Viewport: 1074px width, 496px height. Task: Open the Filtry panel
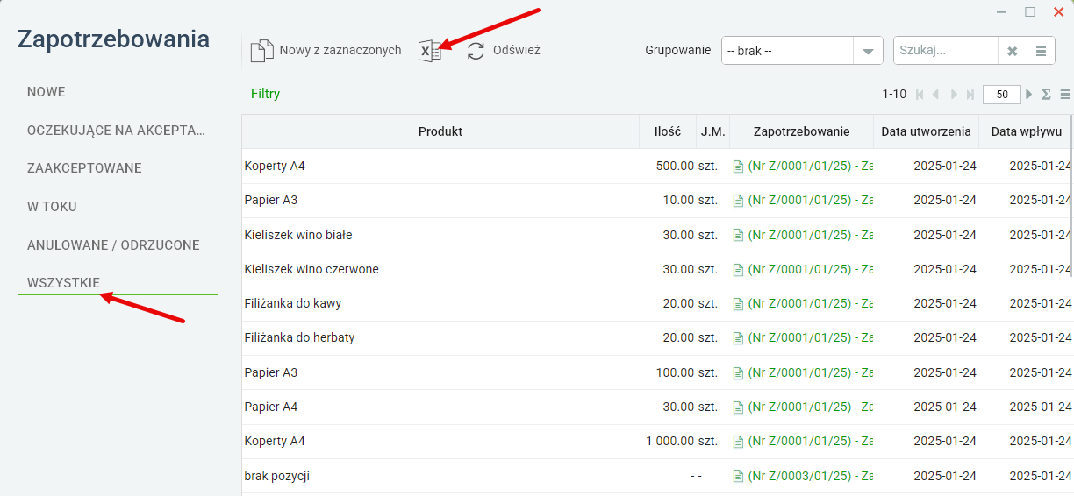(x=265, y=94)
